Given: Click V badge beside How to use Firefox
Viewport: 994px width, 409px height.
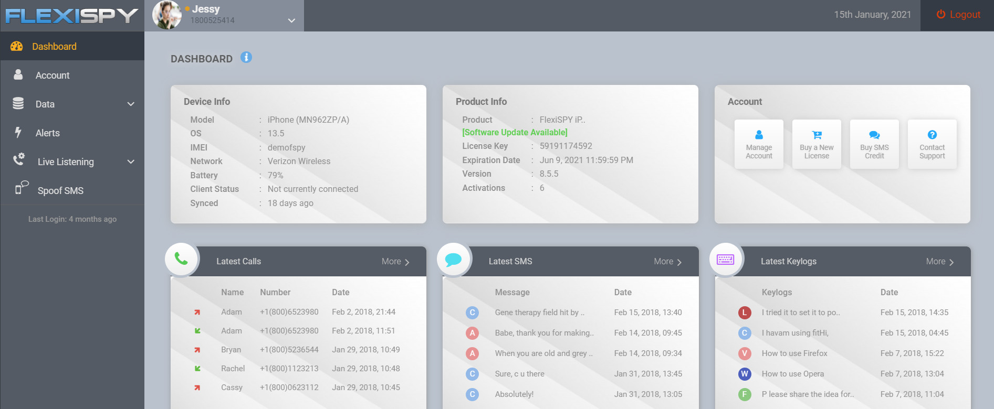Looking at the screenshot, I should pos(744,353).
